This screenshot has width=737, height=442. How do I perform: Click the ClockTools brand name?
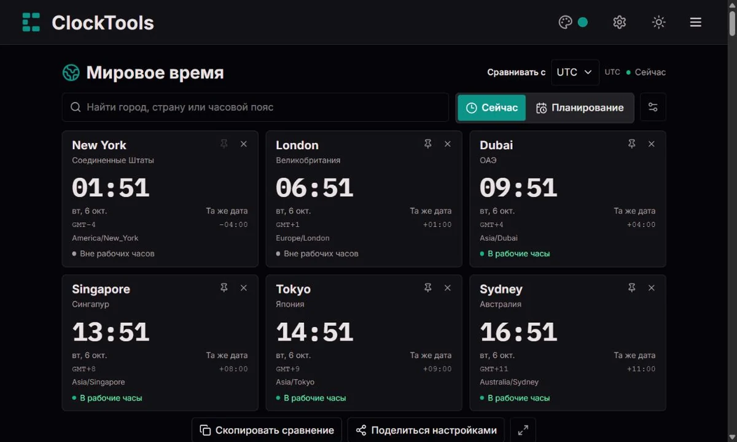(103, 23)
